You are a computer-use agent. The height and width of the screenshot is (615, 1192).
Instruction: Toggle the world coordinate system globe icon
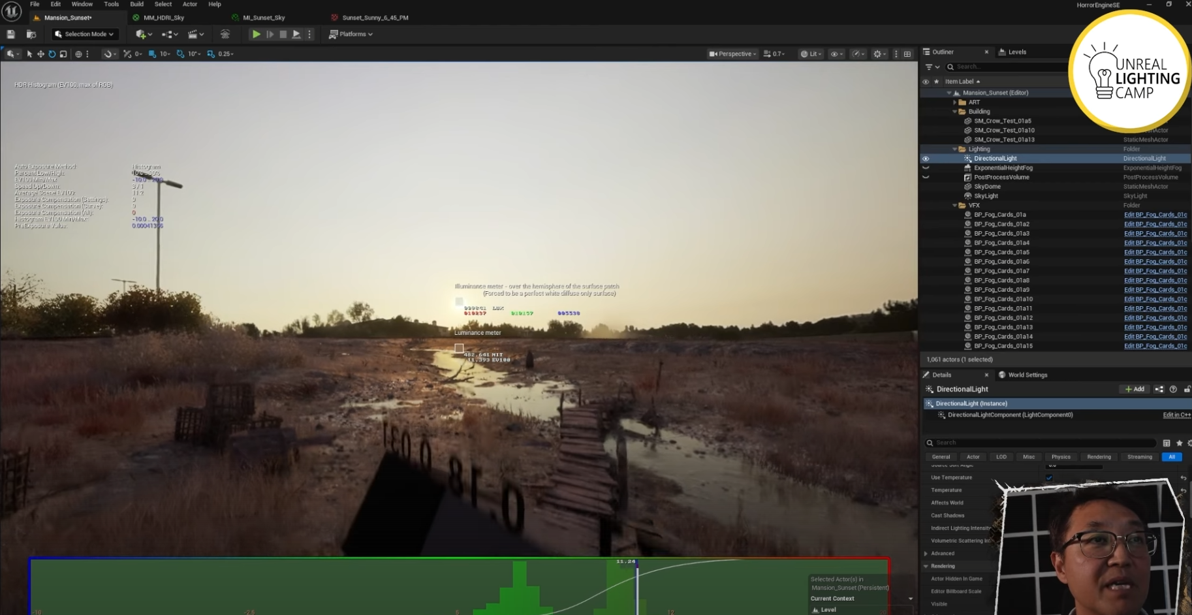(78, 54)
